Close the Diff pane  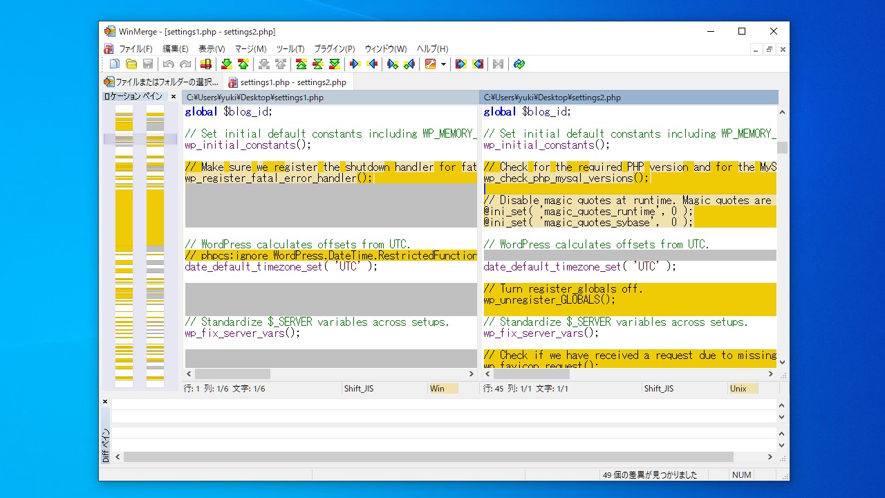105,402
